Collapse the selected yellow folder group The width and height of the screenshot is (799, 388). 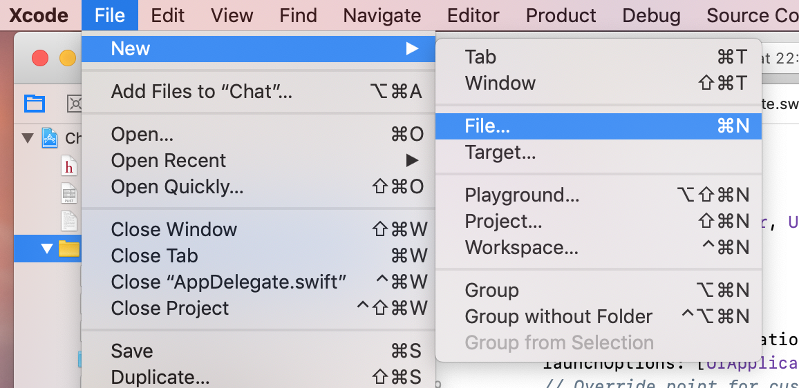pos(47,249)
